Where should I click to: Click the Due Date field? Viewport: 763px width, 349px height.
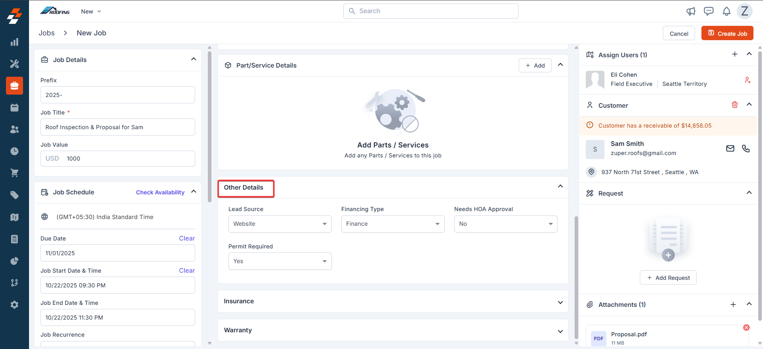[118, 253]
